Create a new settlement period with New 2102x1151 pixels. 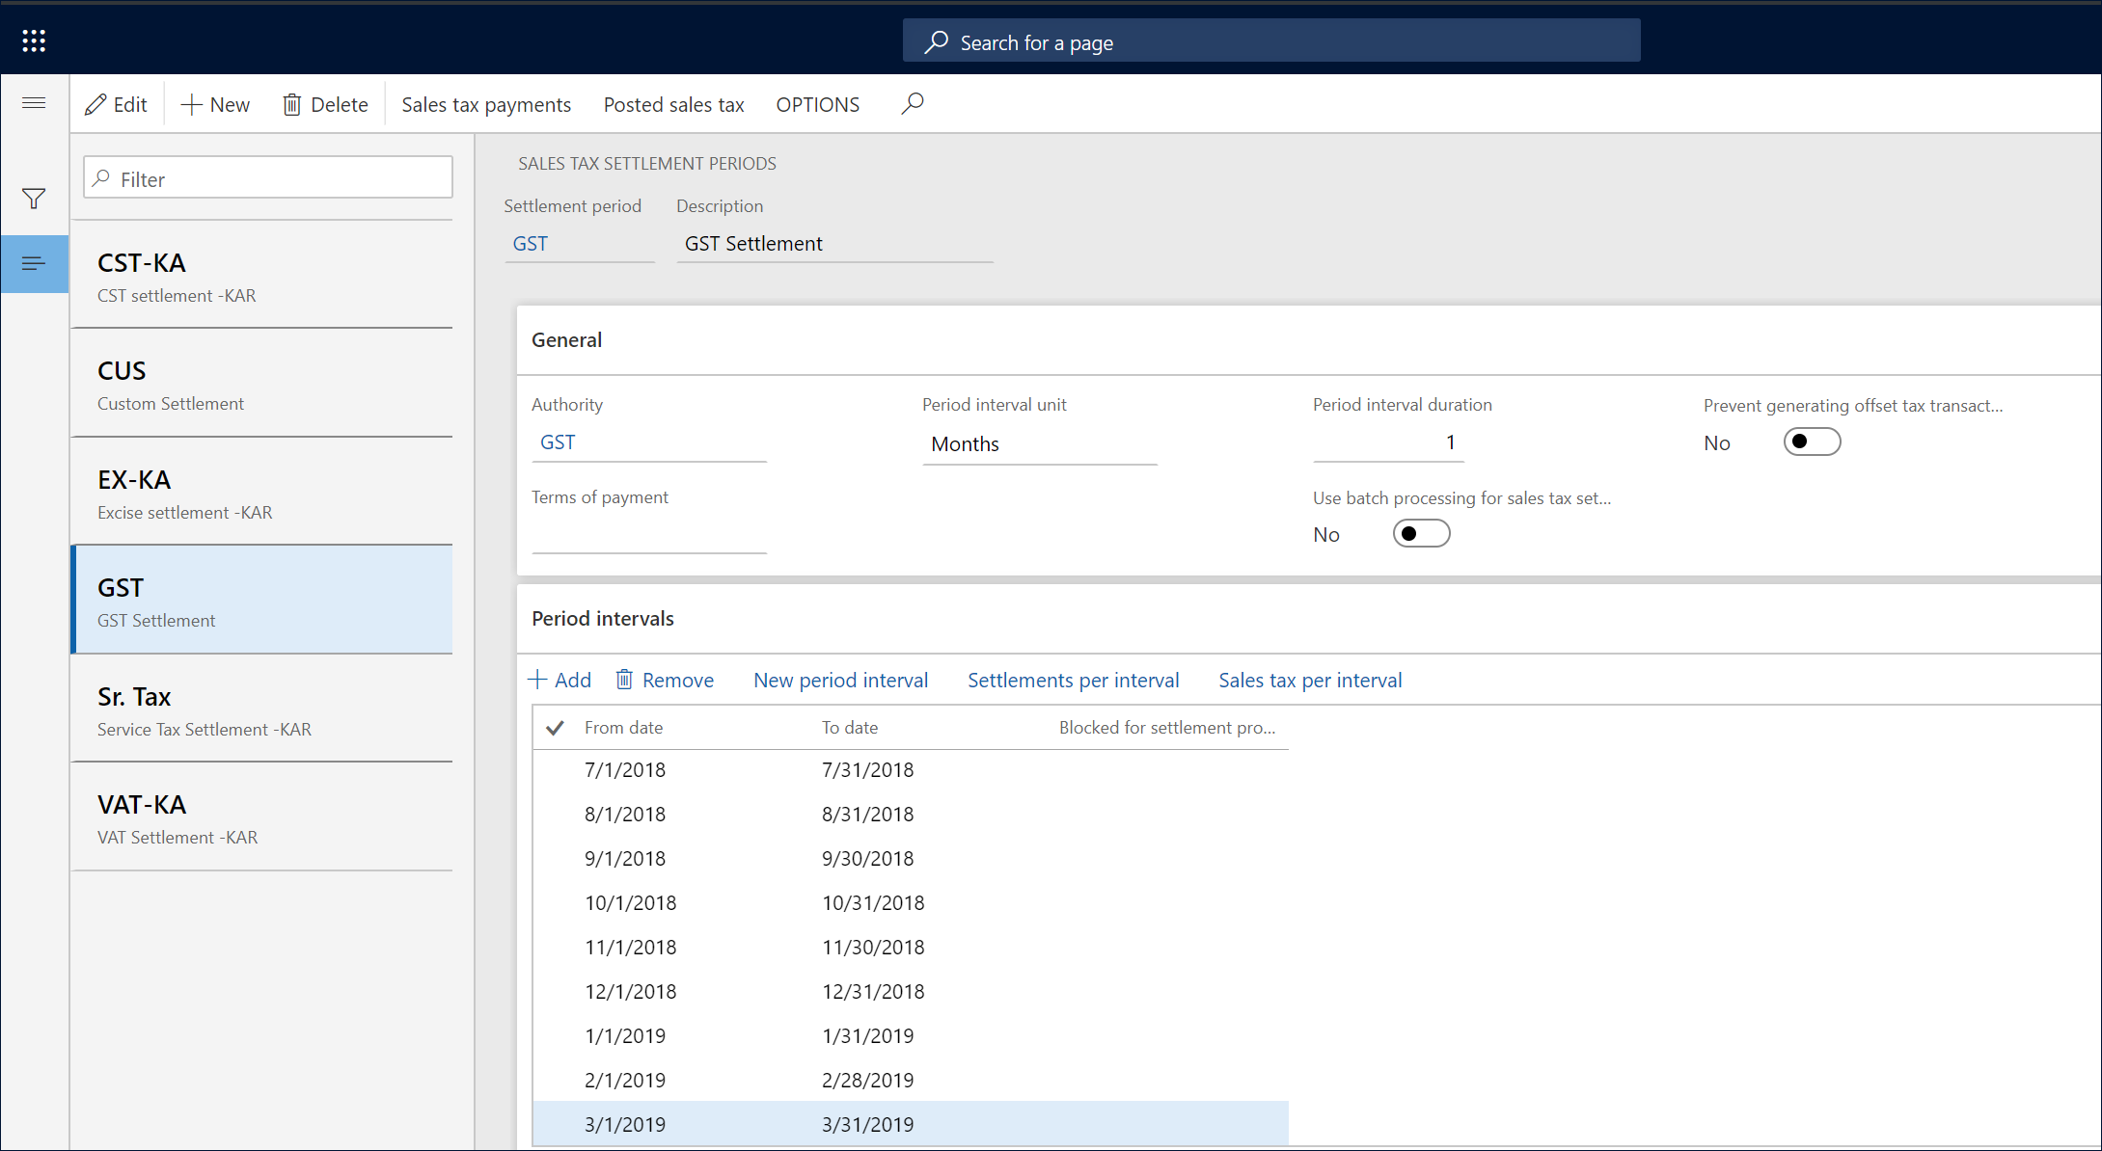pyautogui.click(x=216, y=104)
